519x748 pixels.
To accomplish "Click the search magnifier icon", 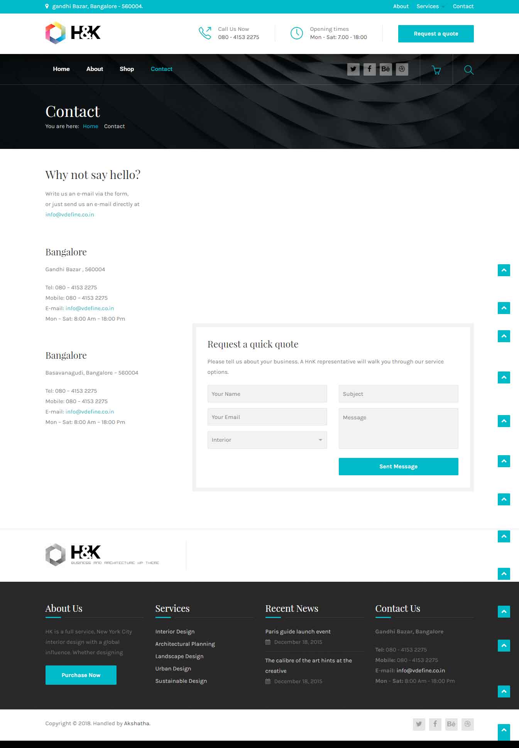I will [468, 70].
